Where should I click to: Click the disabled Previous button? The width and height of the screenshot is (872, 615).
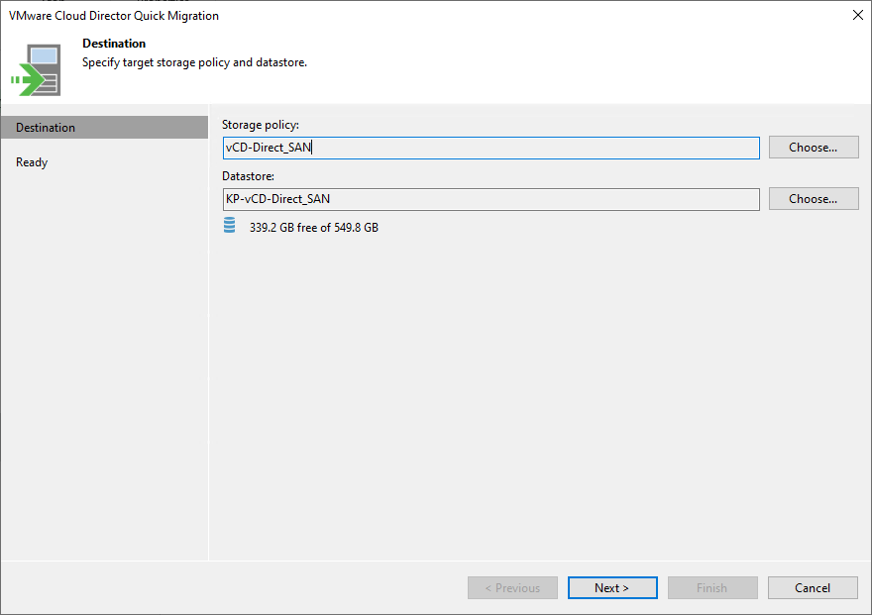(x=512, y=587)
